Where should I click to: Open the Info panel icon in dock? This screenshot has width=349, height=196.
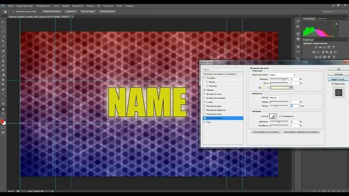298,39
